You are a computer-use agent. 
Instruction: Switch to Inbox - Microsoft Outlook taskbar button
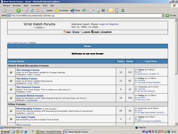click(x=50, y=132)
